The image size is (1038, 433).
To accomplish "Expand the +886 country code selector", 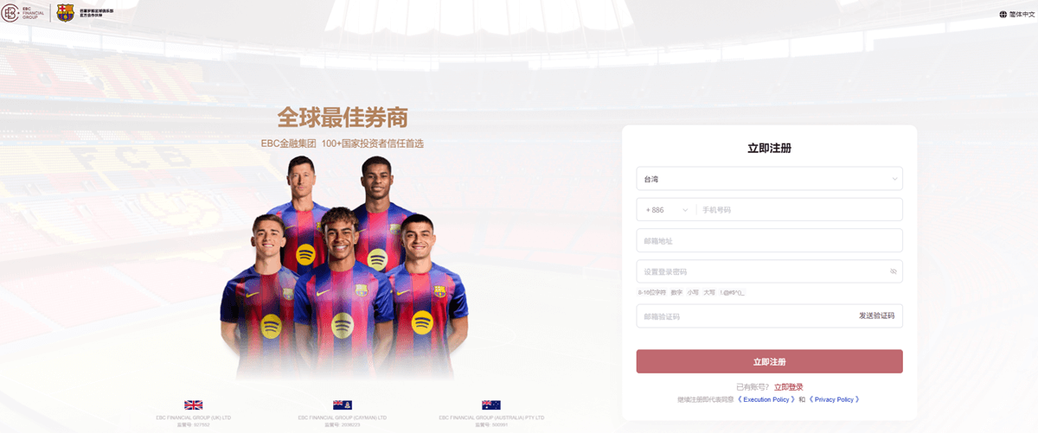I will click(x=667, y=210).
